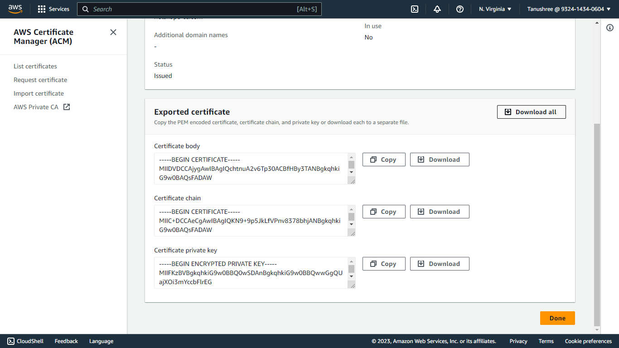The width and height of the screenshot is (619, 348).
Task: Open the Privacy link
Action: (518, 341)
